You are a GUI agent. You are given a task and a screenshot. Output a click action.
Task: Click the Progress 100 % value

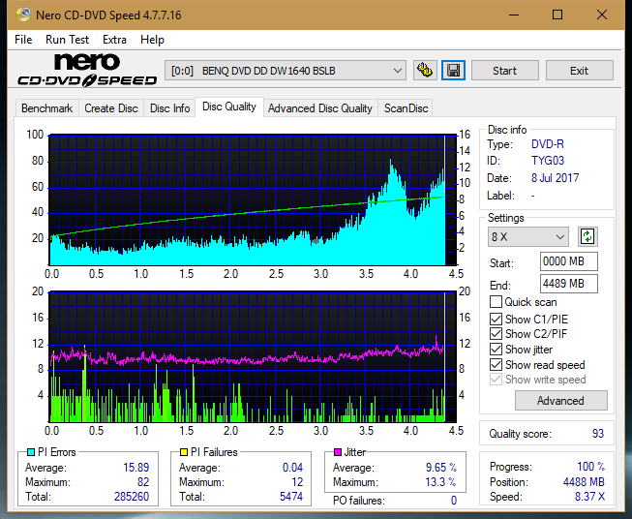[x=590, y=467]
